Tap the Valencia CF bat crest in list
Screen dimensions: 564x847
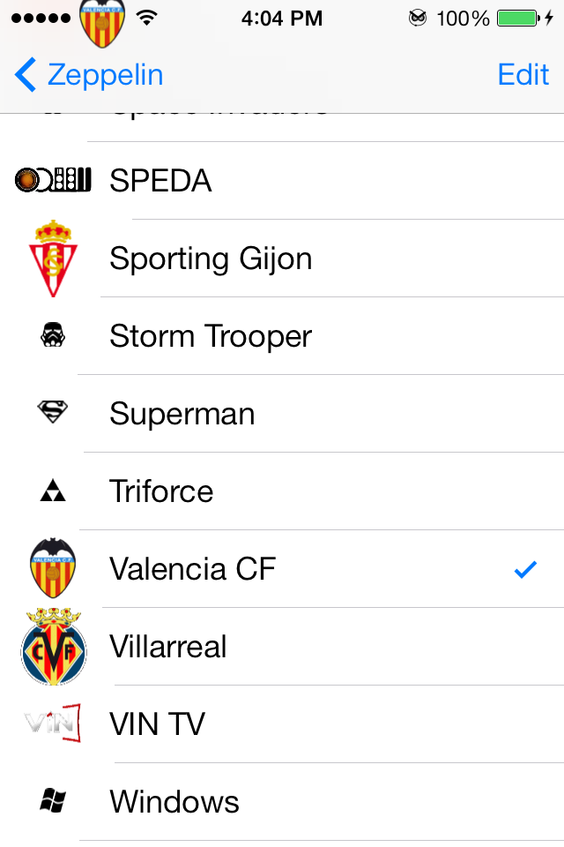coord(53,567)
